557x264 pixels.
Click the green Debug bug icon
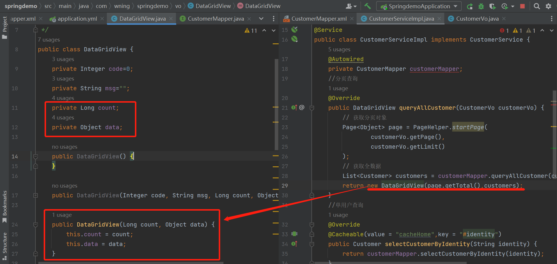click(x=481, y=6)
